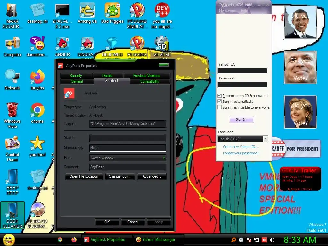Select the BEEP BEEP desktop icon
Image resolution: width=328 pixels, height=246 pixels.
tap(12, 182)
